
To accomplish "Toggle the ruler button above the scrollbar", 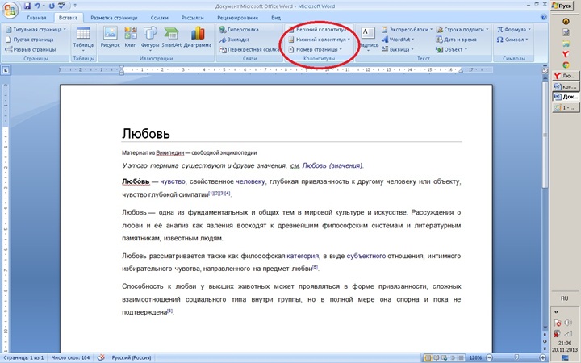I will (545, 69).
